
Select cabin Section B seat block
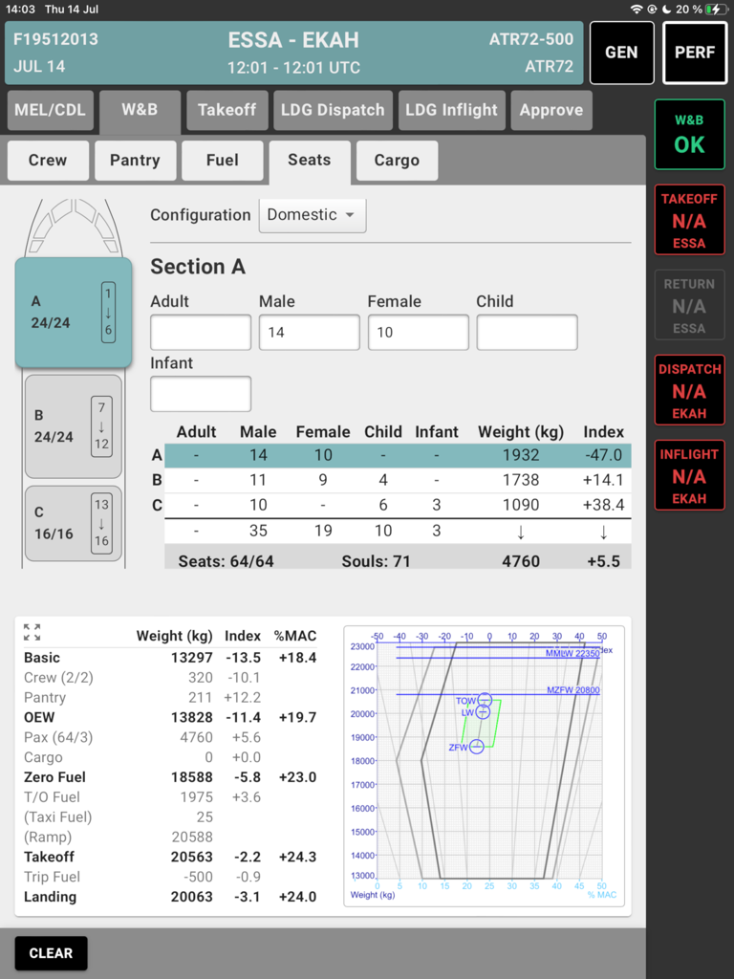(74, 425)
